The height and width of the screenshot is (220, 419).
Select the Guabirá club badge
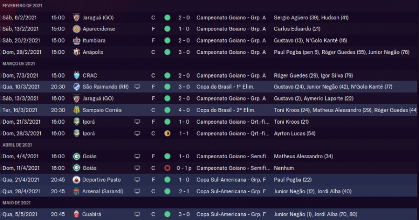tap(77, 214)
